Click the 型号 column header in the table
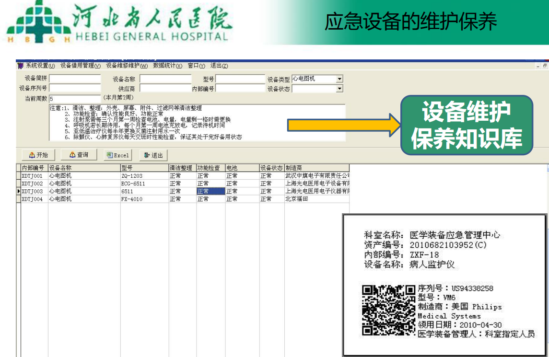549x357 pixels. 144,168
